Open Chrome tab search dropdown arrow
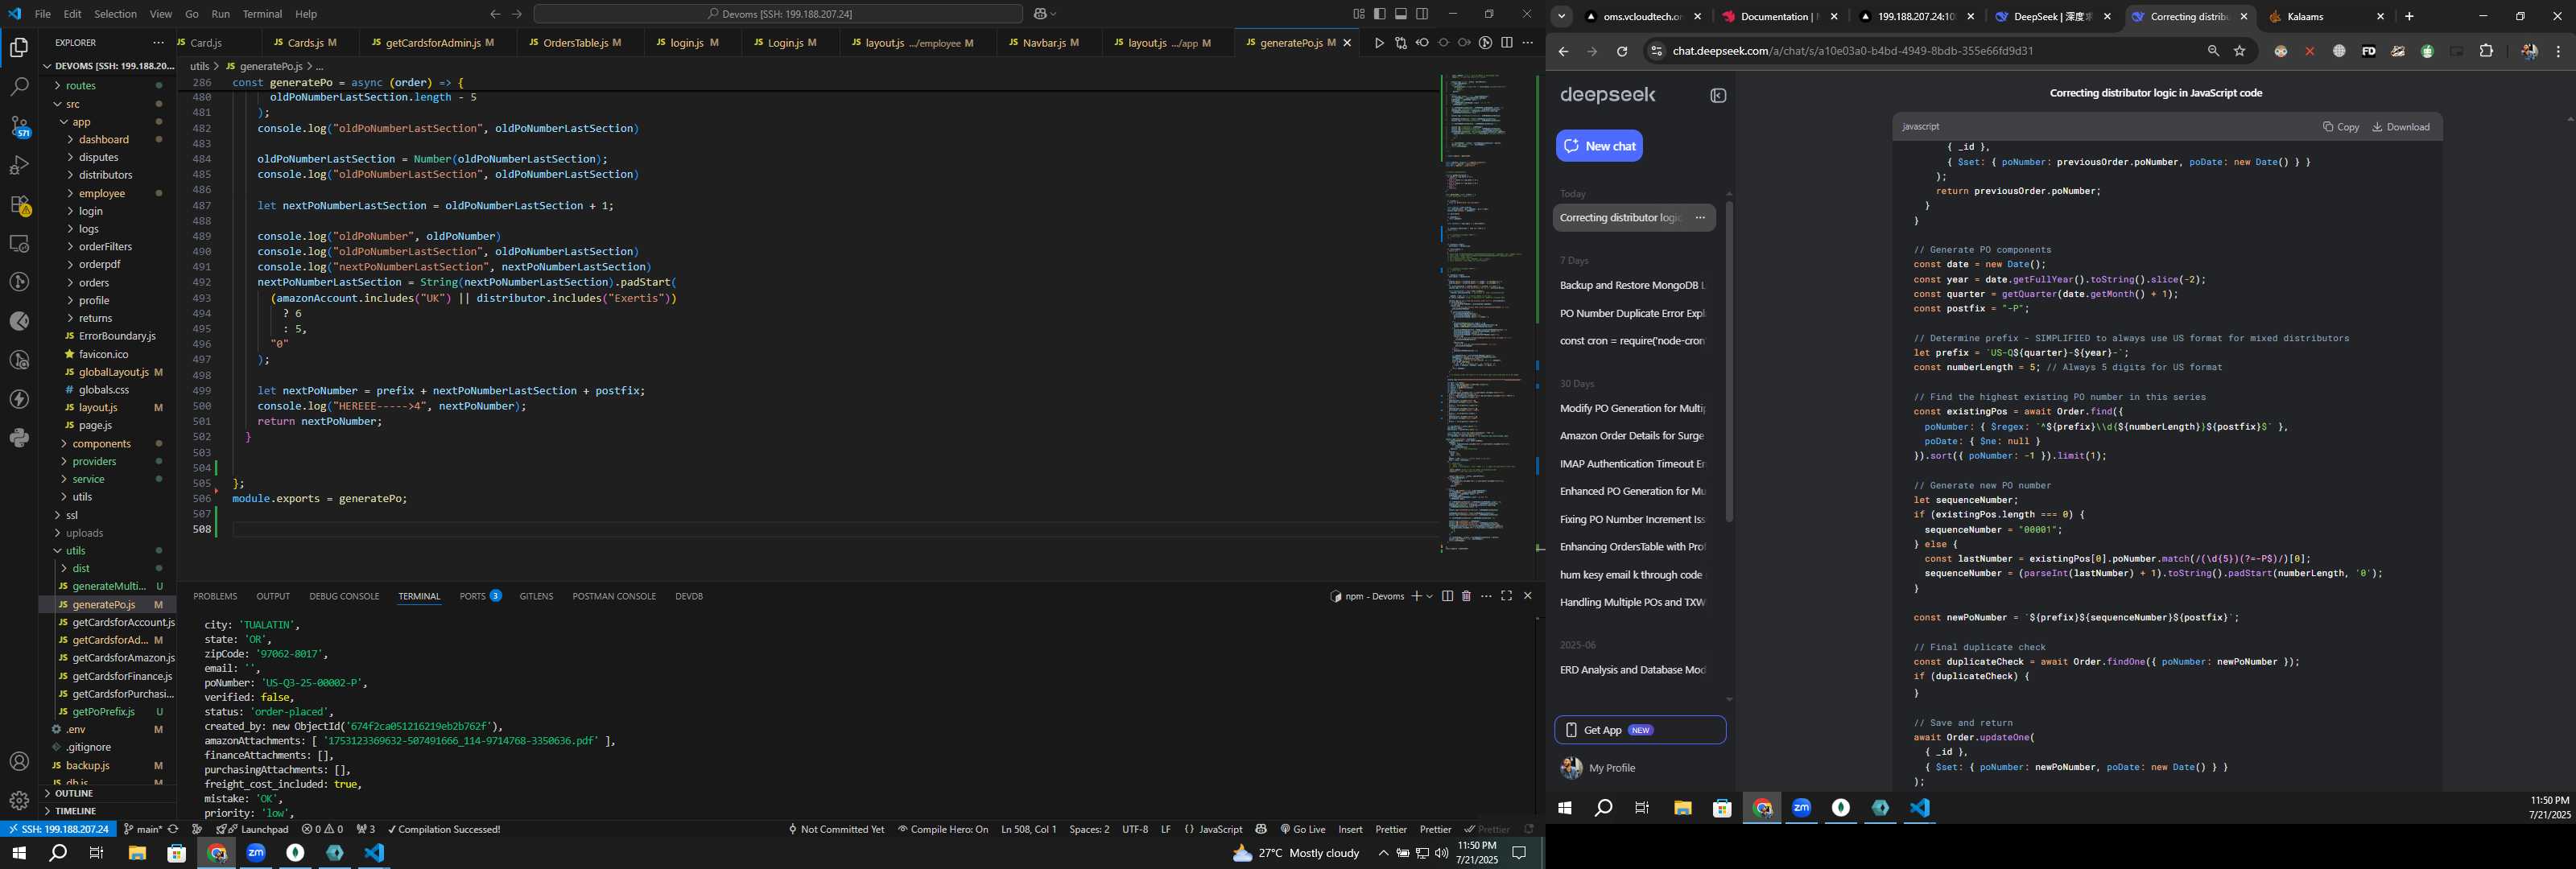2576x869 pixels. (x=1561, y=17)
